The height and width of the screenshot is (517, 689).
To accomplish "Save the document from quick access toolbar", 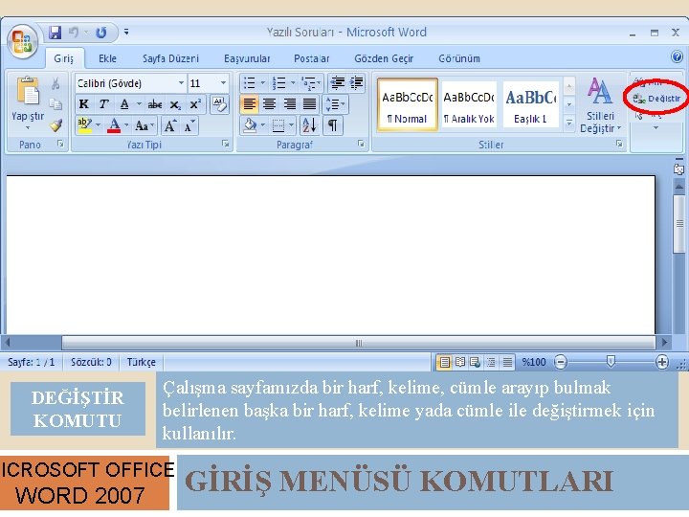I will pos(55,33).
